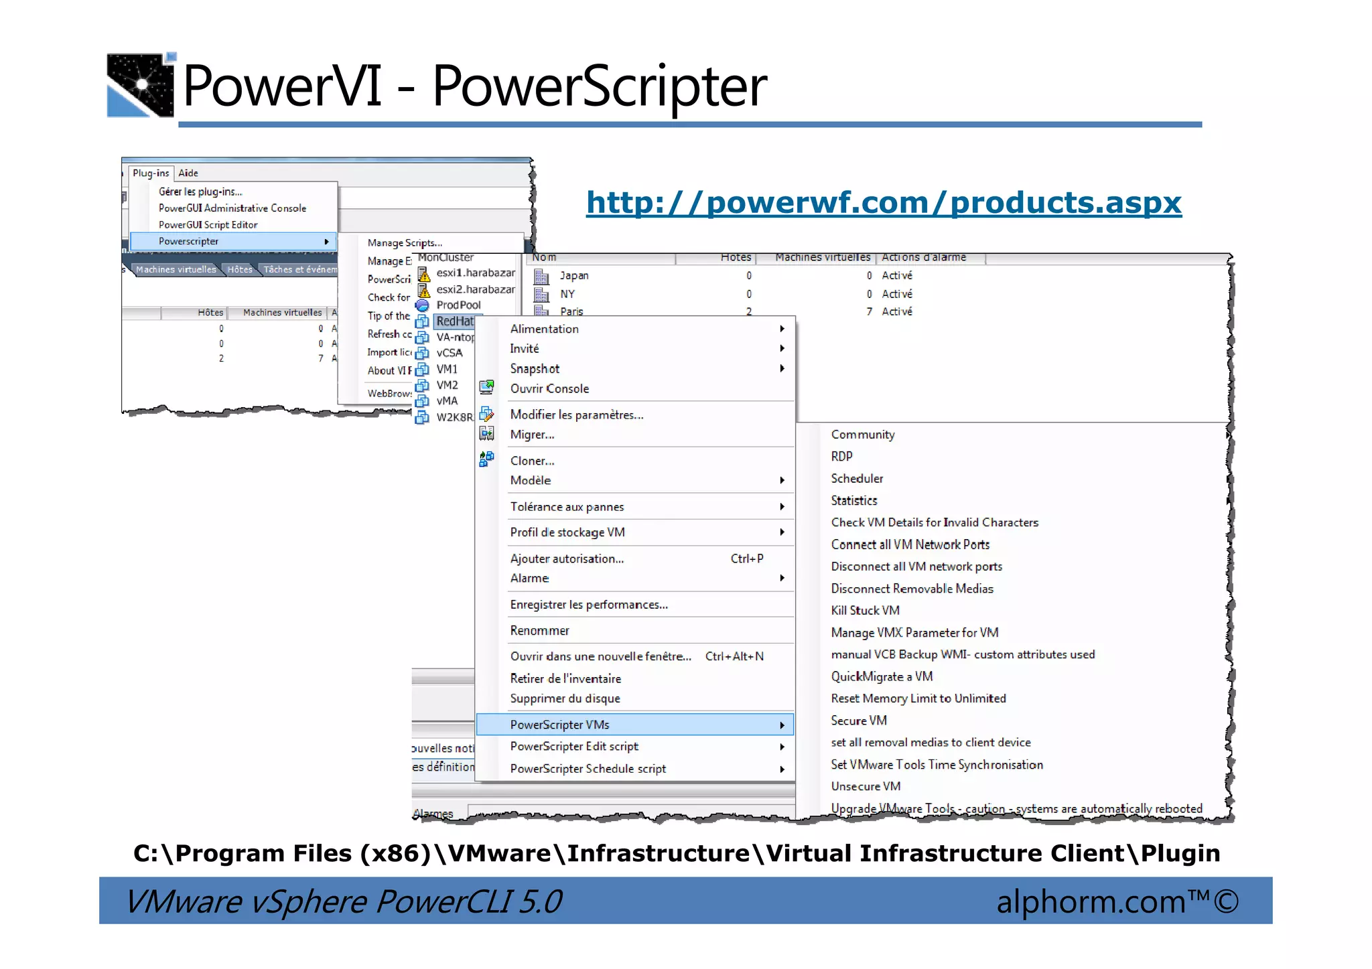This screenshot has width=1372, height=969.
Task: Select the Powerscripter plug-in menu item
Action: (x=232, y=241)
